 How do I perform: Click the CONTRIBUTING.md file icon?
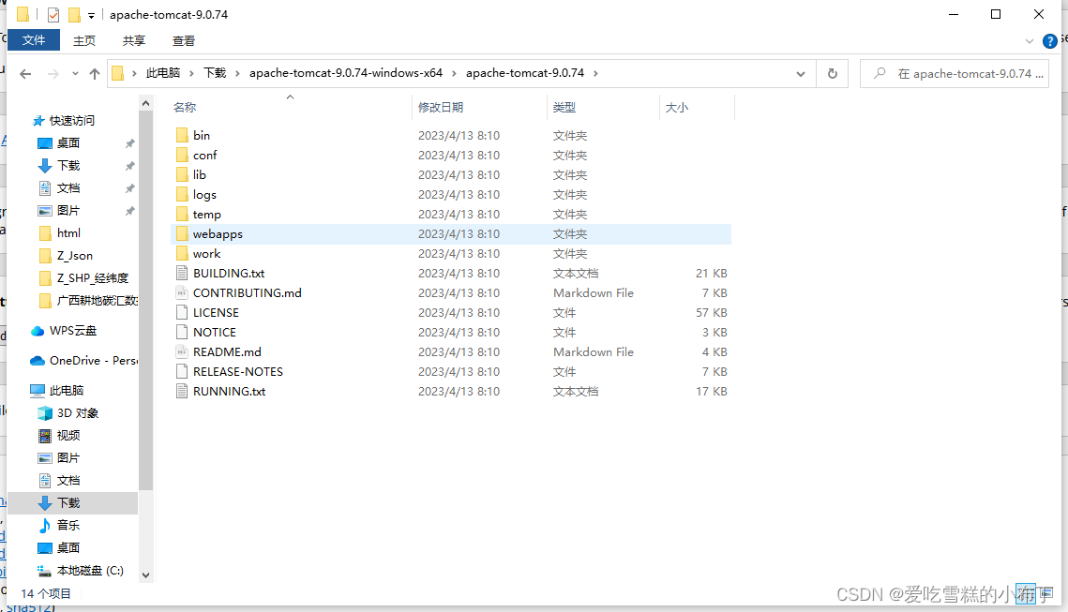click(x=182, y=292)
